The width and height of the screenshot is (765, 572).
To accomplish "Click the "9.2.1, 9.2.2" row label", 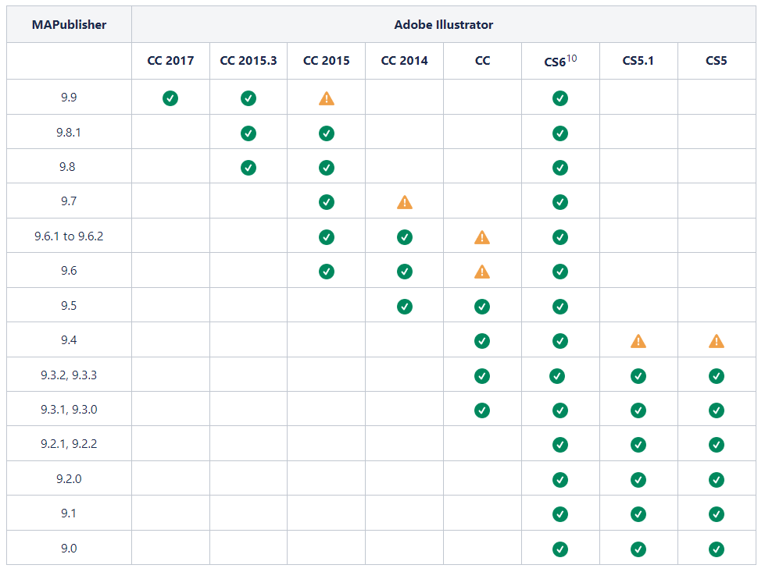I will 69,444.
